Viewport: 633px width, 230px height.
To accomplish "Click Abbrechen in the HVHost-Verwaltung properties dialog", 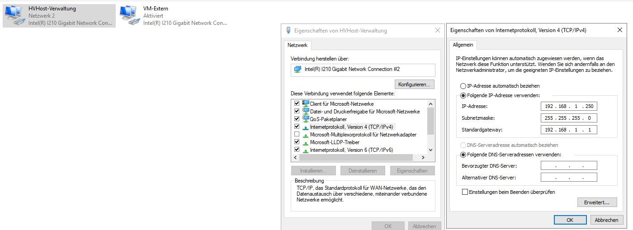I will tap(425, 226).
